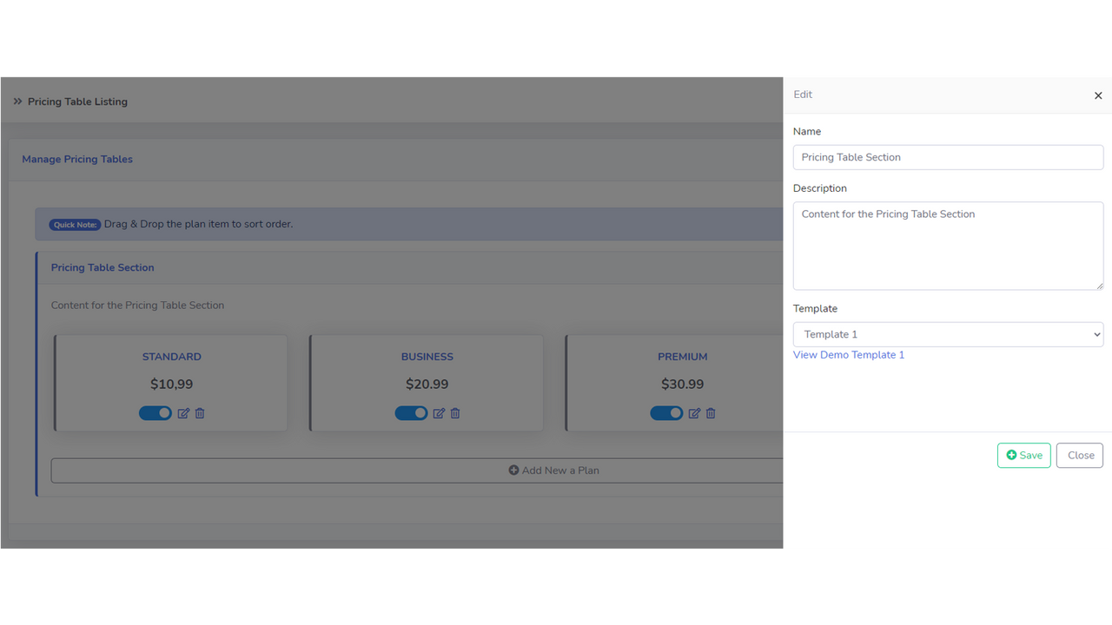Open edit for the BUSINESS plan

pyautogui.click(x=439, y=413)
